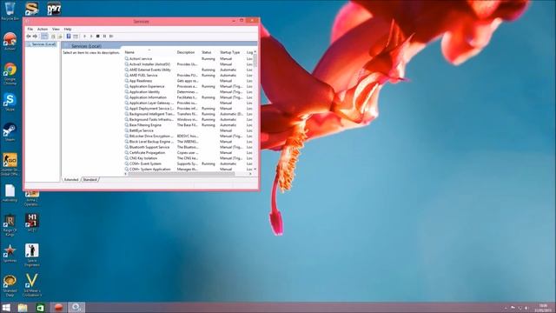Switch to the Standard tab
The height and width of the screenshot is (313, 556).
89,180
